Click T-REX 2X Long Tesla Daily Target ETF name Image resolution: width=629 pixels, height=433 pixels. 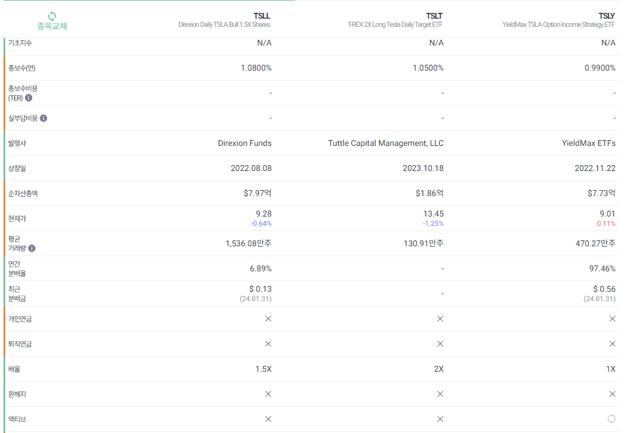click(395, 25)
